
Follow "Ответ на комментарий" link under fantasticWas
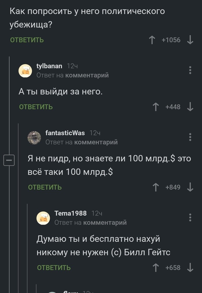(x=81, y=142)
